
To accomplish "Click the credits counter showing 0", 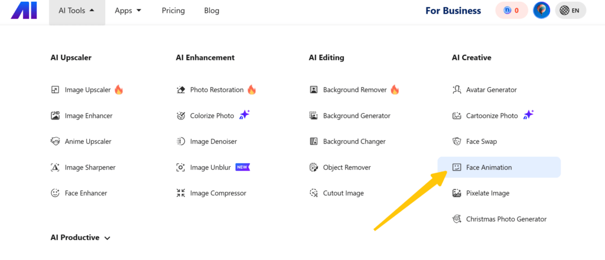I will pos(512,11).
